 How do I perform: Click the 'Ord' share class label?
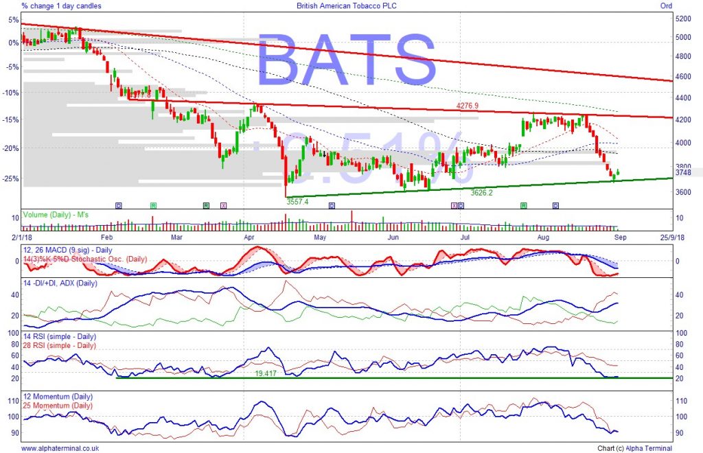coord(666,5)
